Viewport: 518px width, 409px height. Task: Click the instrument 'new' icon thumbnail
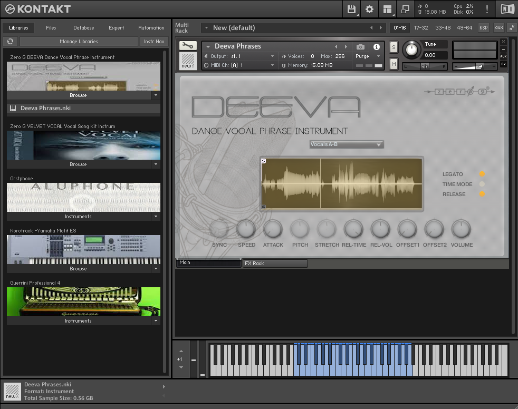(188, 61)
